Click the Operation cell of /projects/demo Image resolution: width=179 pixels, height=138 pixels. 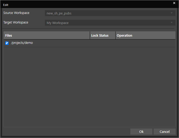click(145, 43)
